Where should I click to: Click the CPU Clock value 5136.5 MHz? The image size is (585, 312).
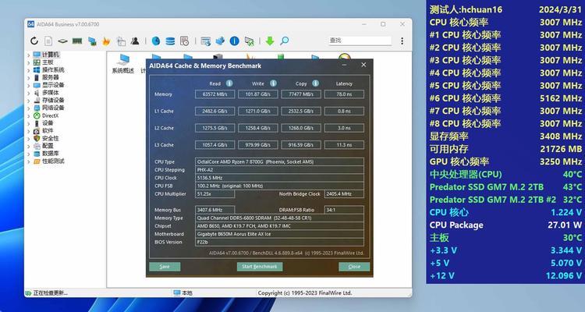(279, 178)
